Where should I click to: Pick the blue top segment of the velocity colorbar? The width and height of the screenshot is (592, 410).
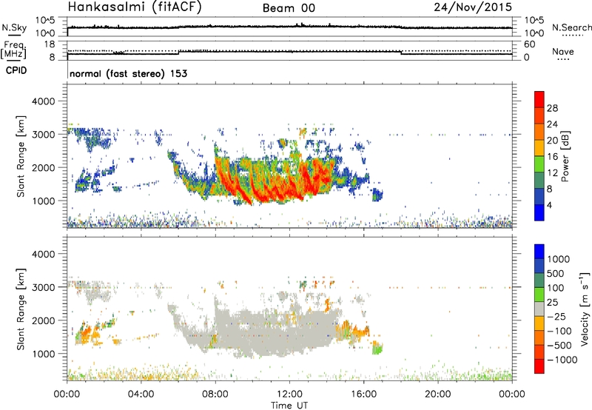pyautogui.click(x=539, y=252)
